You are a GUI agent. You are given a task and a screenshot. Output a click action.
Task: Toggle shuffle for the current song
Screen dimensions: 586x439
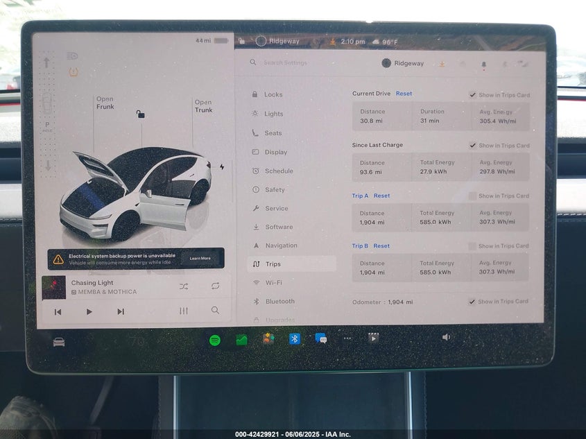tap(184, 286)
